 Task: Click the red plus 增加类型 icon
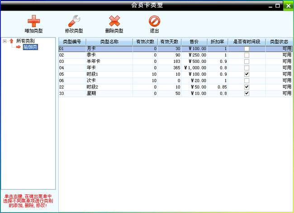click(33, 21)
